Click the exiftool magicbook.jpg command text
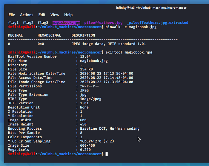The image size is (209, 166). [129, 52]
